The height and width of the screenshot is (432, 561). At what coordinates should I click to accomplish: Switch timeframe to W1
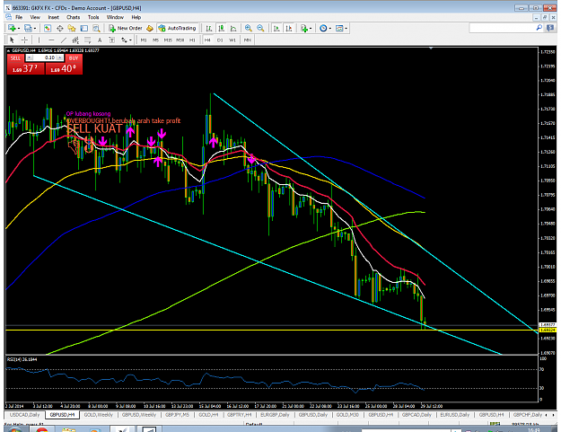(232, 40)
